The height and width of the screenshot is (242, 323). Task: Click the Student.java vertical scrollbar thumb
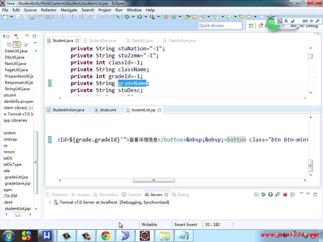(x=311, y=56)
